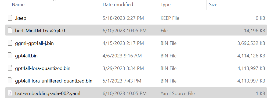Sort by Date modified column header
This screenshot has width=271, height=102.
click(118, 5)
